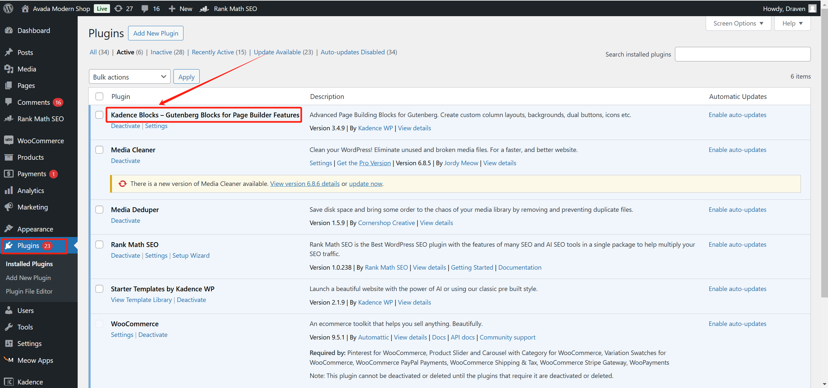Expand the Screen Options panel
This screenshot has width=828, height=388.
pos(738,23)
